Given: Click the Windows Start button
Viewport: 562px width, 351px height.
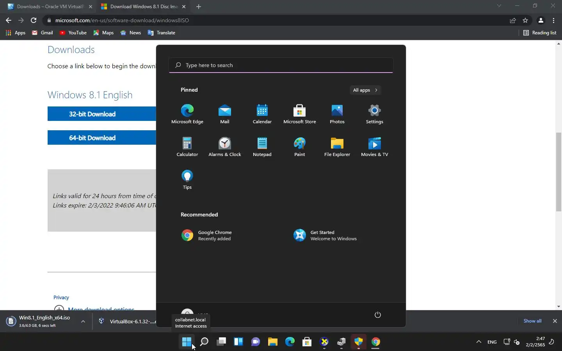Looking at the screenshot, I should [187, 342].
